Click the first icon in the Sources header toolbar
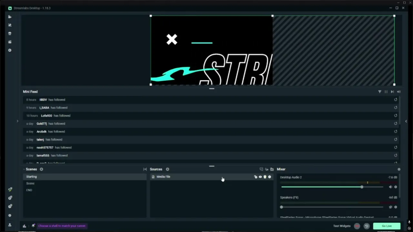 point(261,169)
